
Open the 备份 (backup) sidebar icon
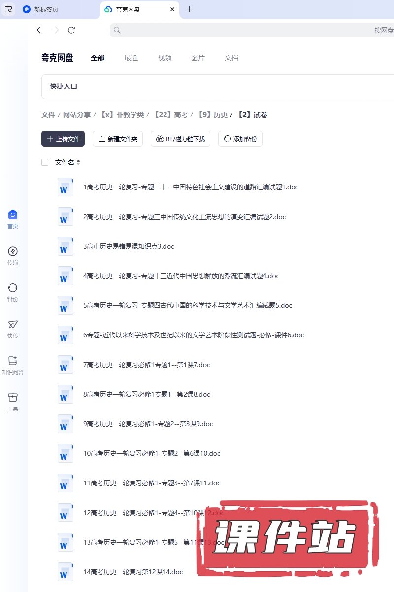point(13,288)
